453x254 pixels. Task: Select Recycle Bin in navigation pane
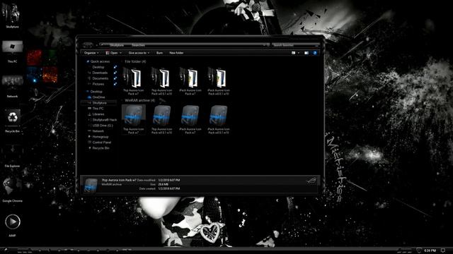click(101, 148)
